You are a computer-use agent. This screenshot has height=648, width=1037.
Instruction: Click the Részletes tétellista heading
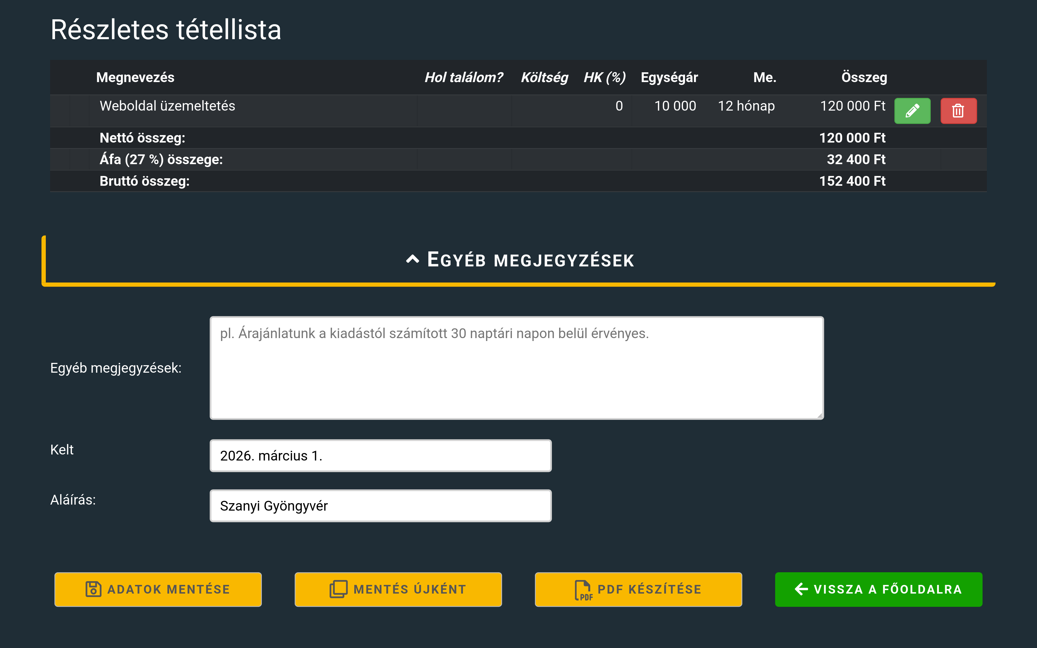click(166, 30)
